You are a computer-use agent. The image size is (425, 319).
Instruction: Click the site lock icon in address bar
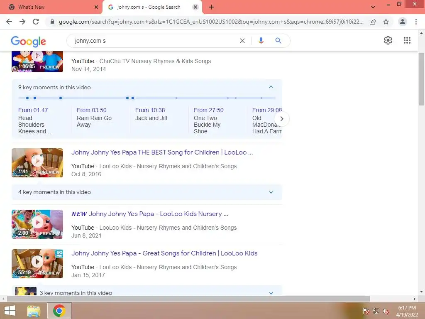pos(52,22)
